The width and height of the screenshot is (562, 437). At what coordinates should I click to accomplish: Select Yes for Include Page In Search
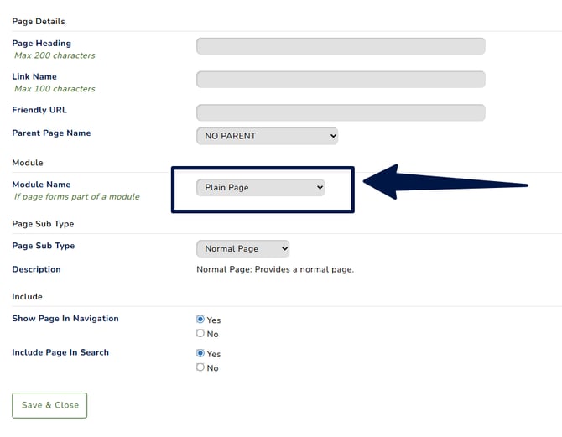tap(200, 353)
